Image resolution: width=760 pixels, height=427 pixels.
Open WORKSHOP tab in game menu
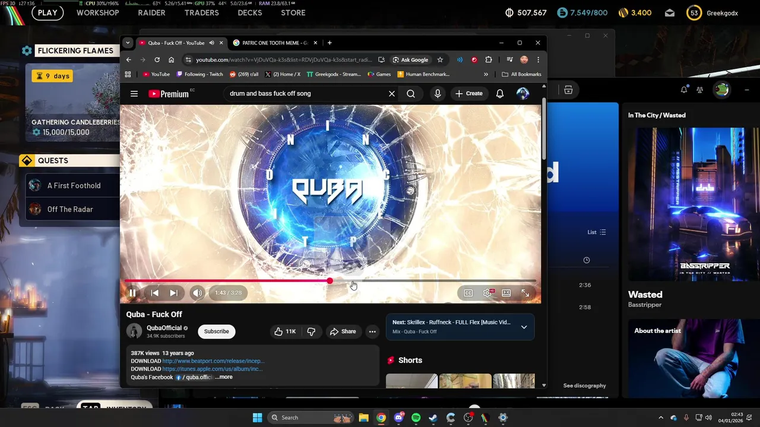click(98, 13)
